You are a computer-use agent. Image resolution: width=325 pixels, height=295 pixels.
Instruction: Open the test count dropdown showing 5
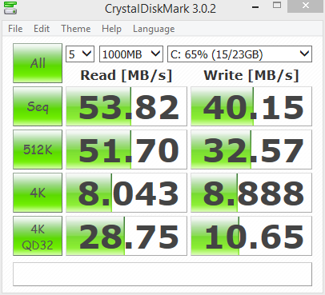(80, 54)
